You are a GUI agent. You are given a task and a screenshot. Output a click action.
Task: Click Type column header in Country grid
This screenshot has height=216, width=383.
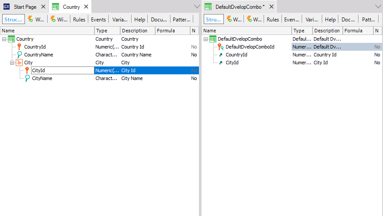click(x=107, y=31)
